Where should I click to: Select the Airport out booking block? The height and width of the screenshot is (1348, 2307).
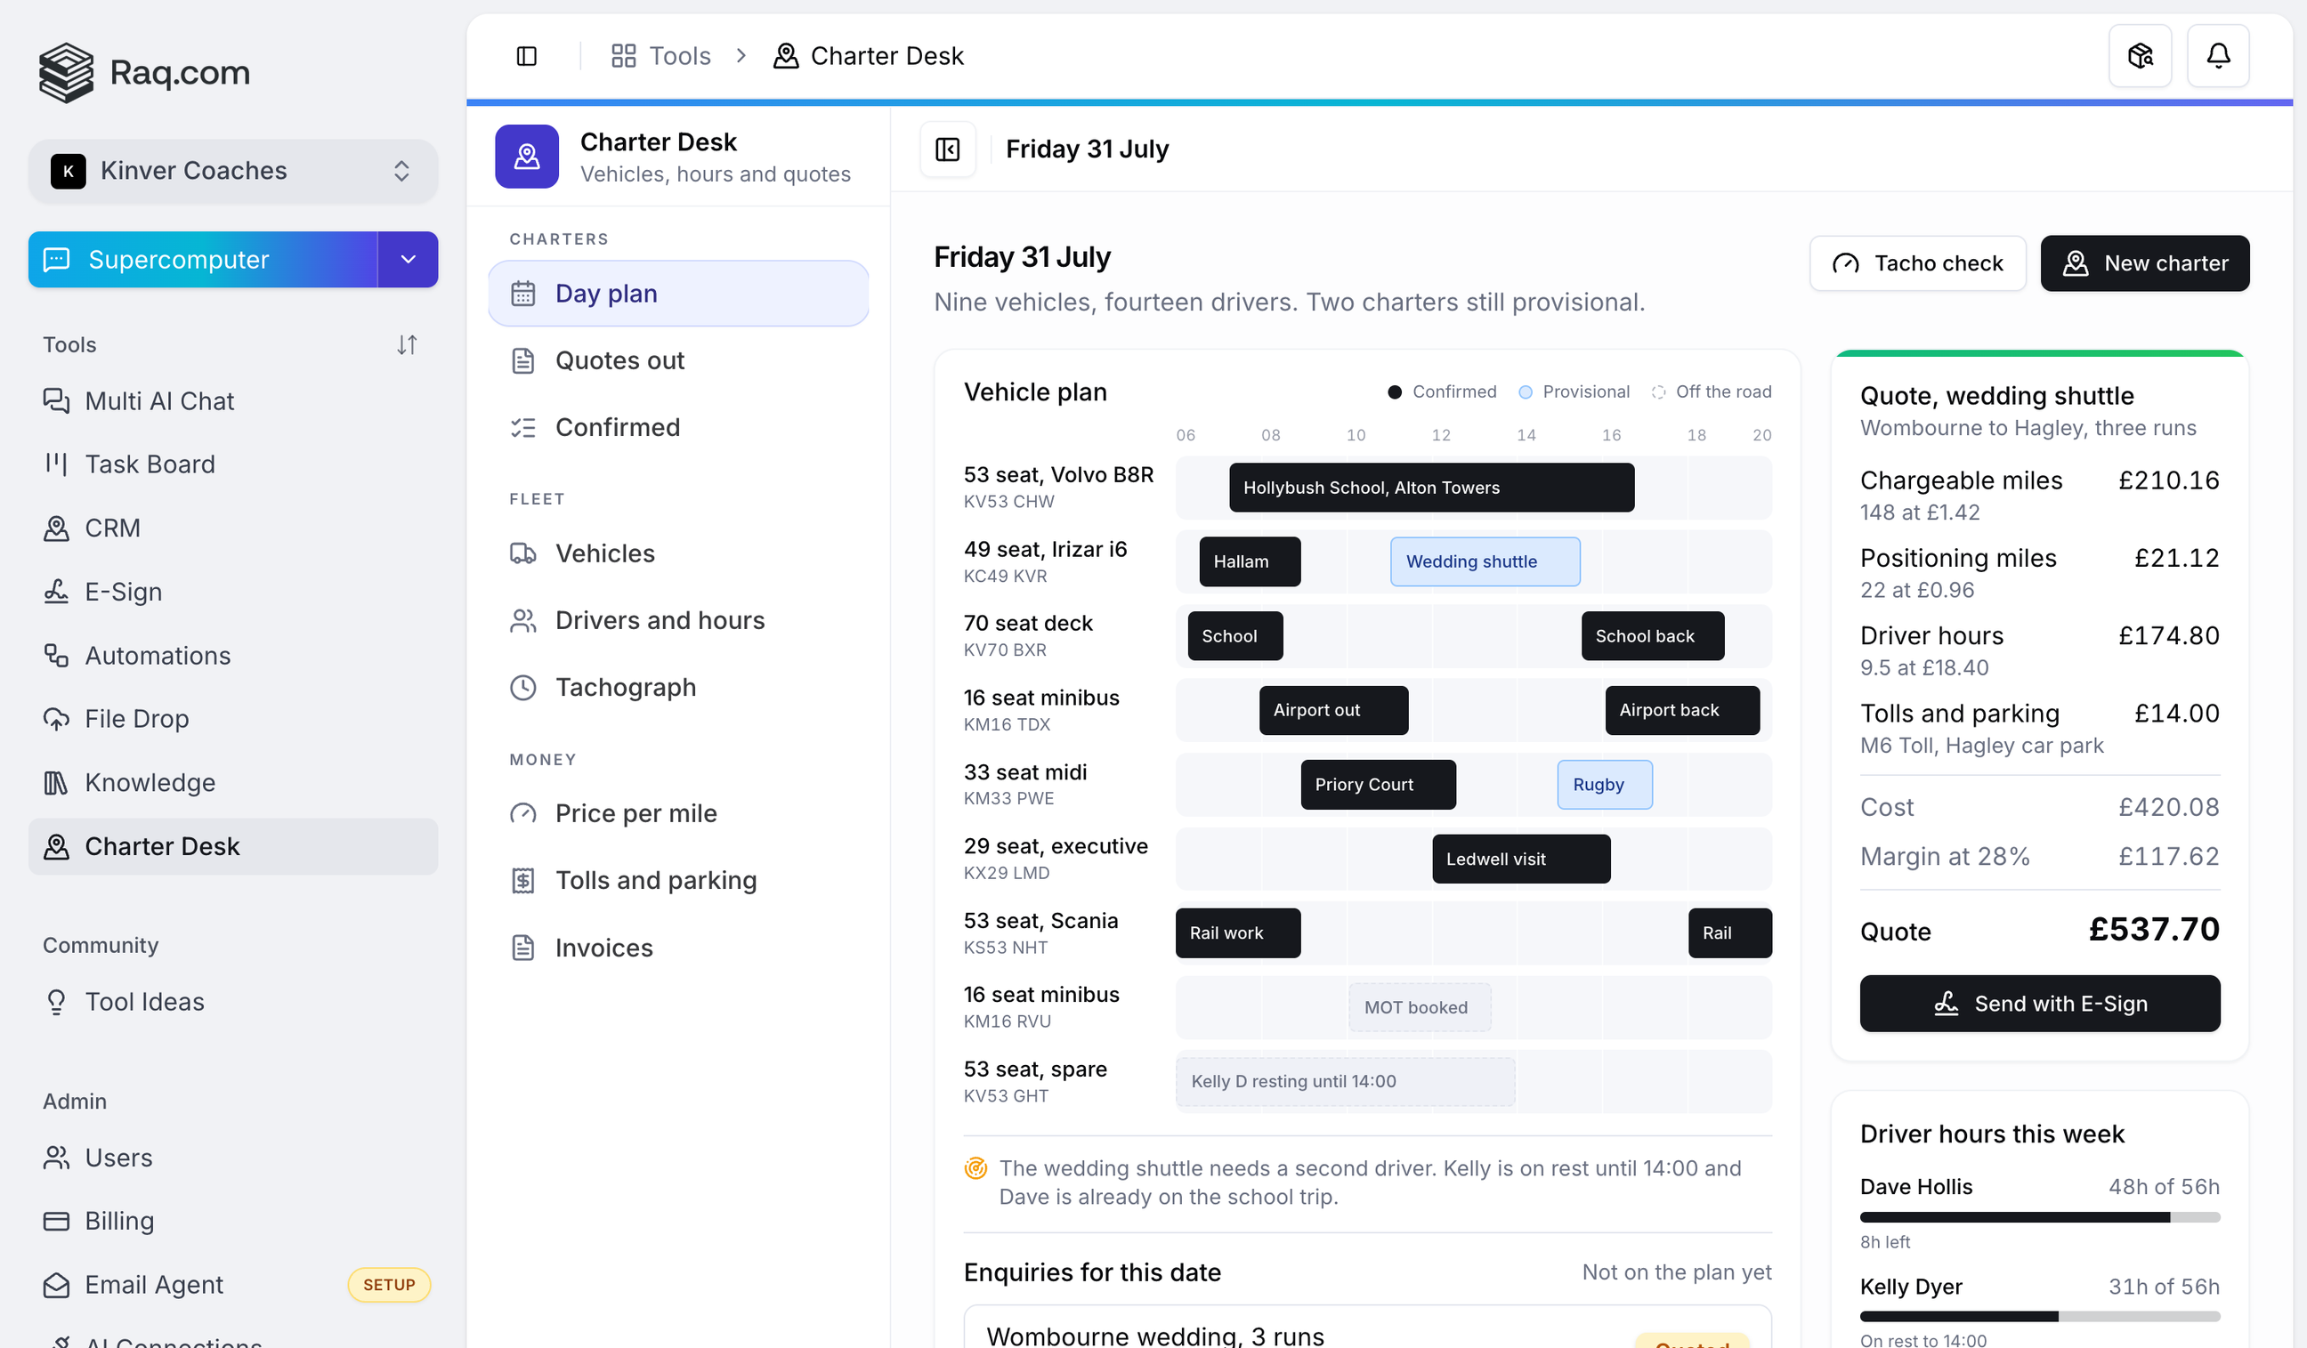coord(1333,710)
